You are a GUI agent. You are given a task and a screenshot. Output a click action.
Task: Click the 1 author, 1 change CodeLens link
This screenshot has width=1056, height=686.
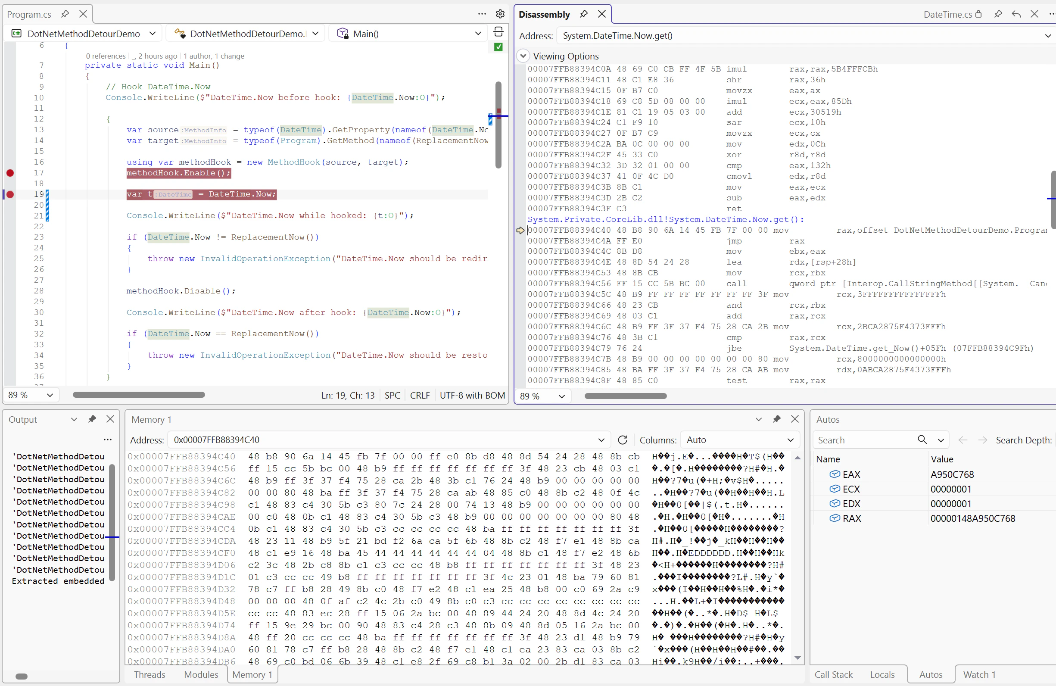point(214,56)
